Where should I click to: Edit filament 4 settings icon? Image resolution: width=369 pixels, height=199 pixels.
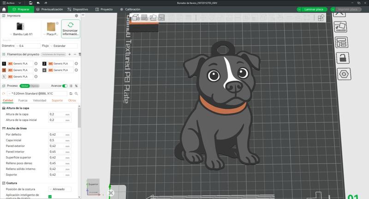click(x=76, y=70)
